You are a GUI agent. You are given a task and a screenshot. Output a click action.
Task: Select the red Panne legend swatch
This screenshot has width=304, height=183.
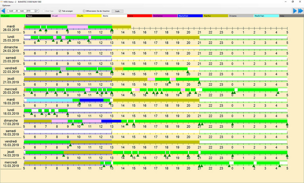pos(139,16)
